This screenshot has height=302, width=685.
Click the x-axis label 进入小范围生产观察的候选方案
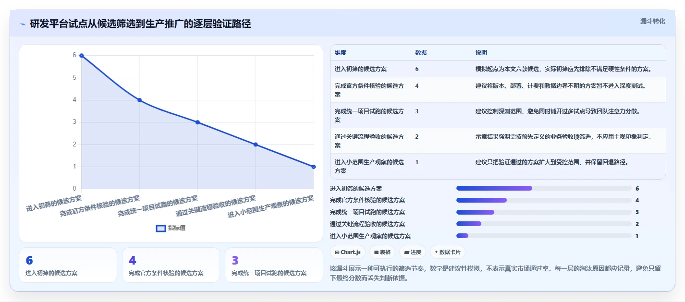click(271, 206)
